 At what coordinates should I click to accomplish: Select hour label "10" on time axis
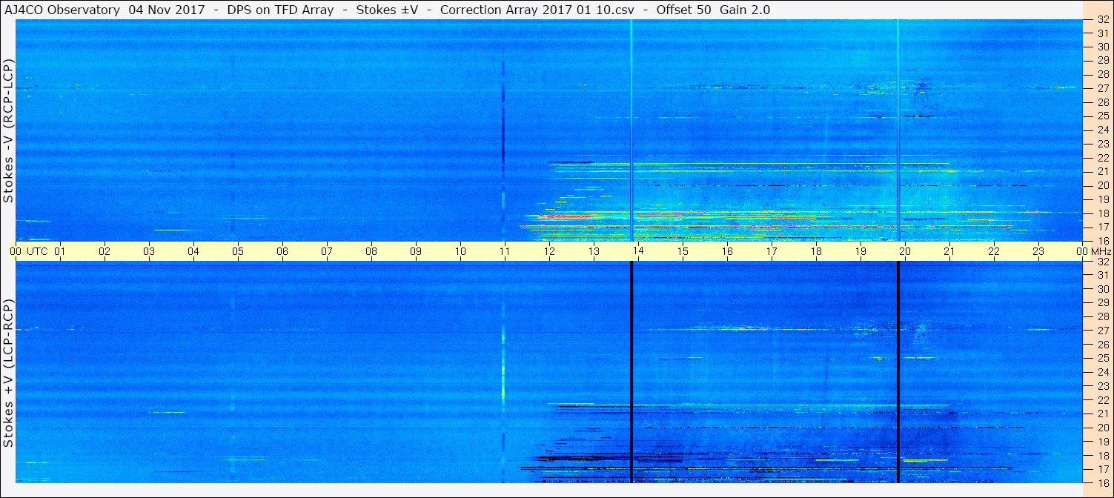pyautogui.click(x=460, y=251)
